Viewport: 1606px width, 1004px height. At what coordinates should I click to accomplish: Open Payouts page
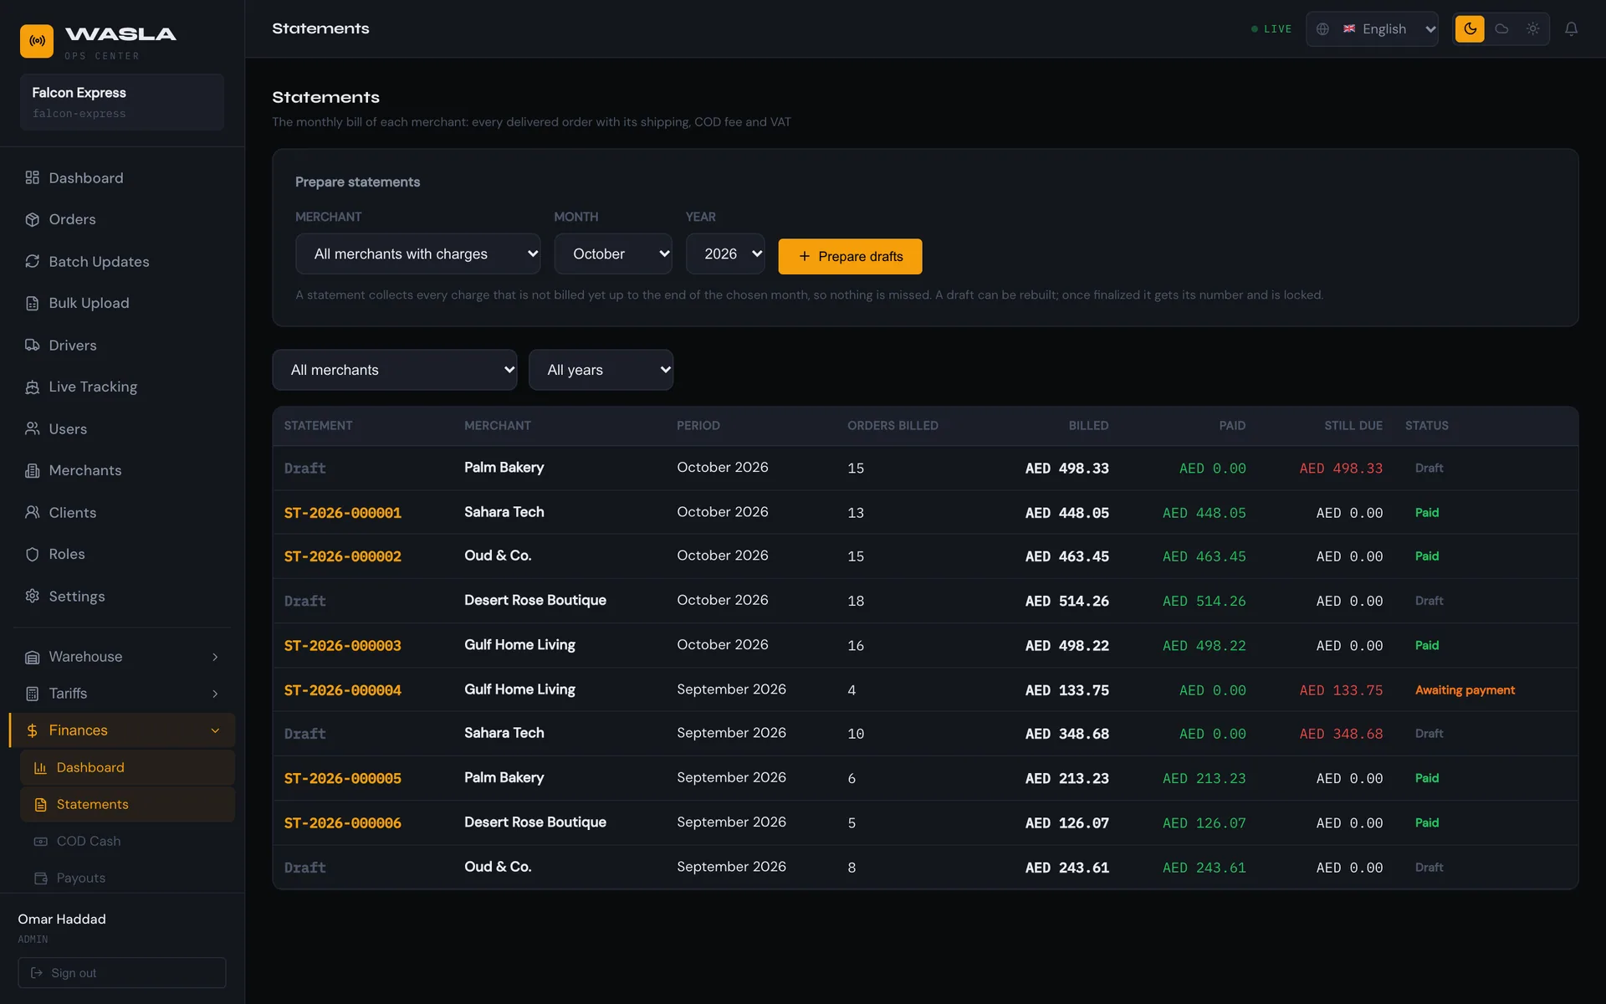[127, 878]
